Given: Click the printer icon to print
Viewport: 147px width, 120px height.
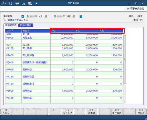Looking at the screenshot, I should (17, 4).
